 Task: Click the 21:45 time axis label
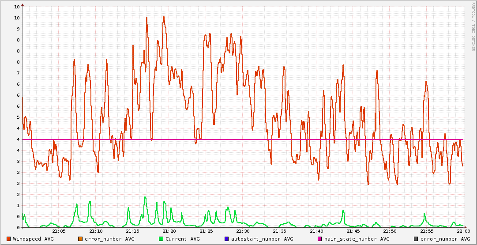(353, 231)
